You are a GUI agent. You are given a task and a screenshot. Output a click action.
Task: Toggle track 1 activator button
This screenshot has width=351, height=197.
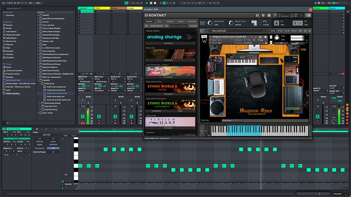(83, 117)
